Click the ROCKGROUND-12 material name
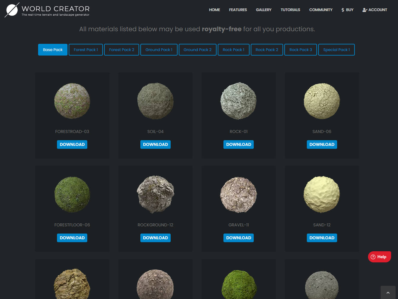This screenshot has height=299, width=398. [155, 225]
